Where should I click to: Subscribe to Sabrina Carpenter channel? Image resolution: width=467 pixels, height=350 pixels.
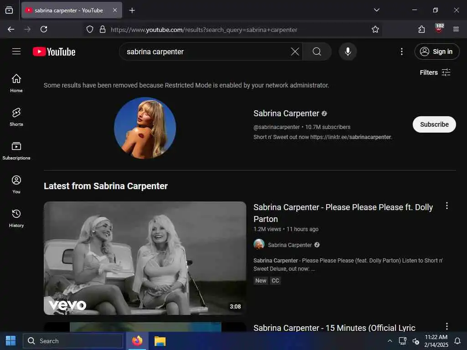pyautogui.click(x=434, y=124)
